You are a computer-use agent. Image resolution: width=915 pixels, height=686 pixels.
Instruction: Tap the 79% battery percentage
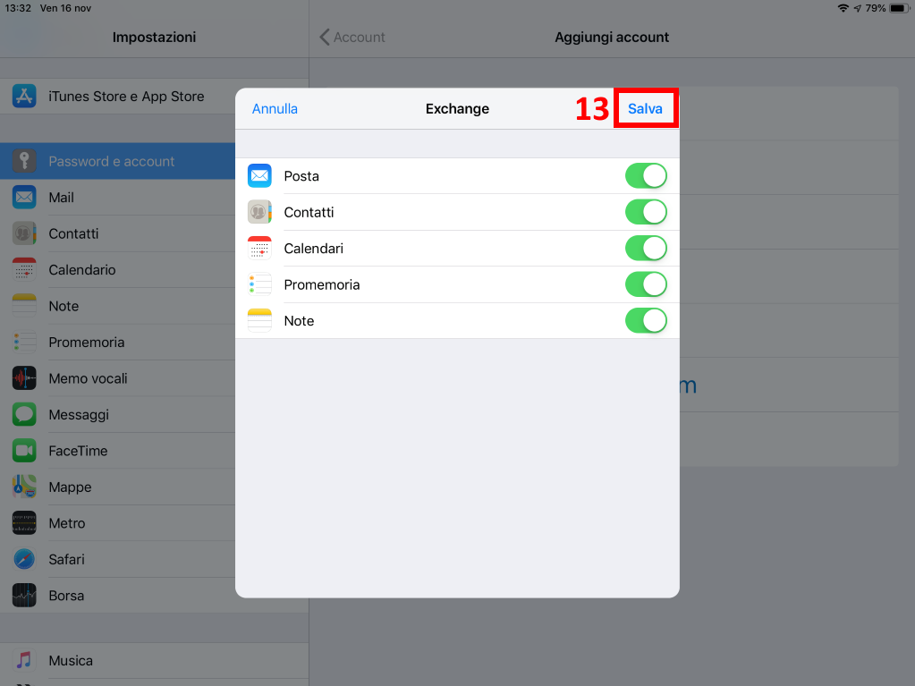pos(876,8)
